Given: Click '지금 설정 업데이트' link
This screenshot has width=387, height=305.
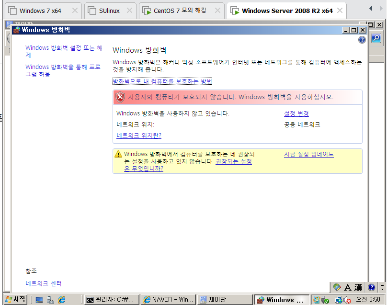Looking at the screenshot, I should [x=309, y=154].
